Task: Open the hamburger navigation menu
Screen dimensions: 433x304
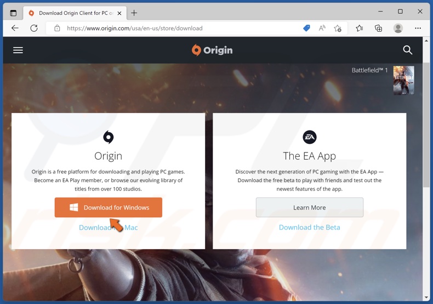Action: click(18, 50)
